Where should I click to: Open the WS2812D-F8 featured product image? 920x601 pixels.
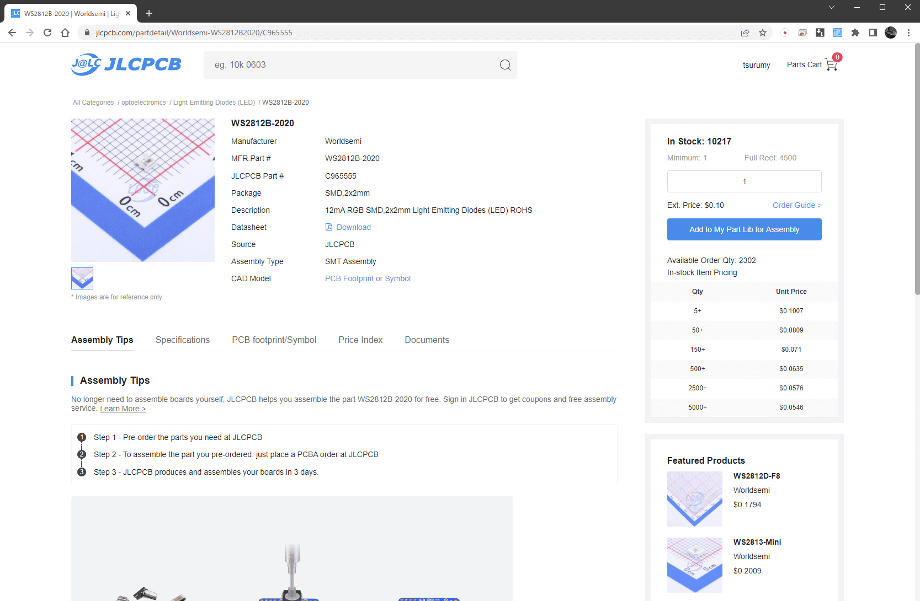coord(695,499)
